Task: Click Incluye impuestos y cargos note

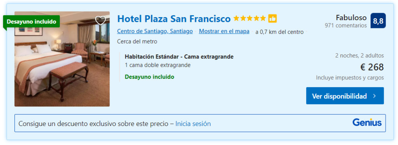Action: [350, 78]
